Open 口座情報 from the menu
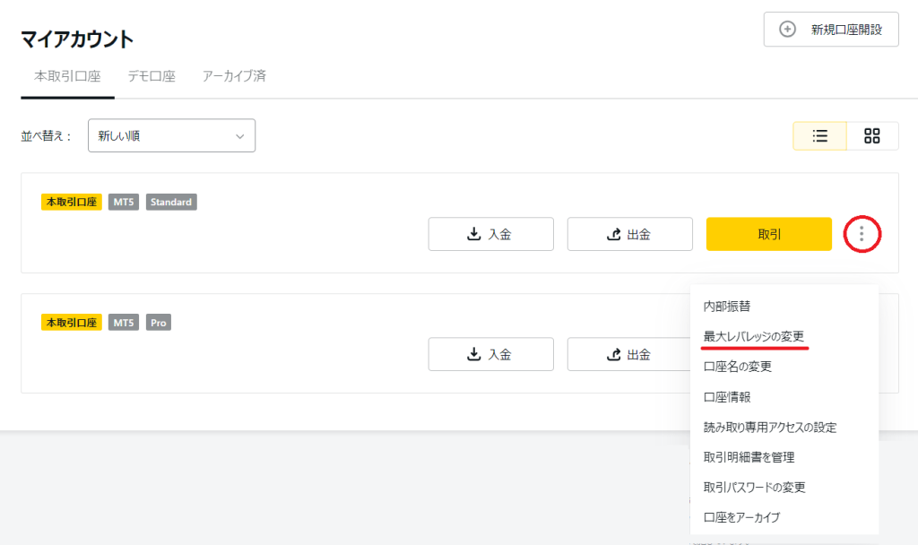This screenshot has height=545, width=918. tap(727, 397)
